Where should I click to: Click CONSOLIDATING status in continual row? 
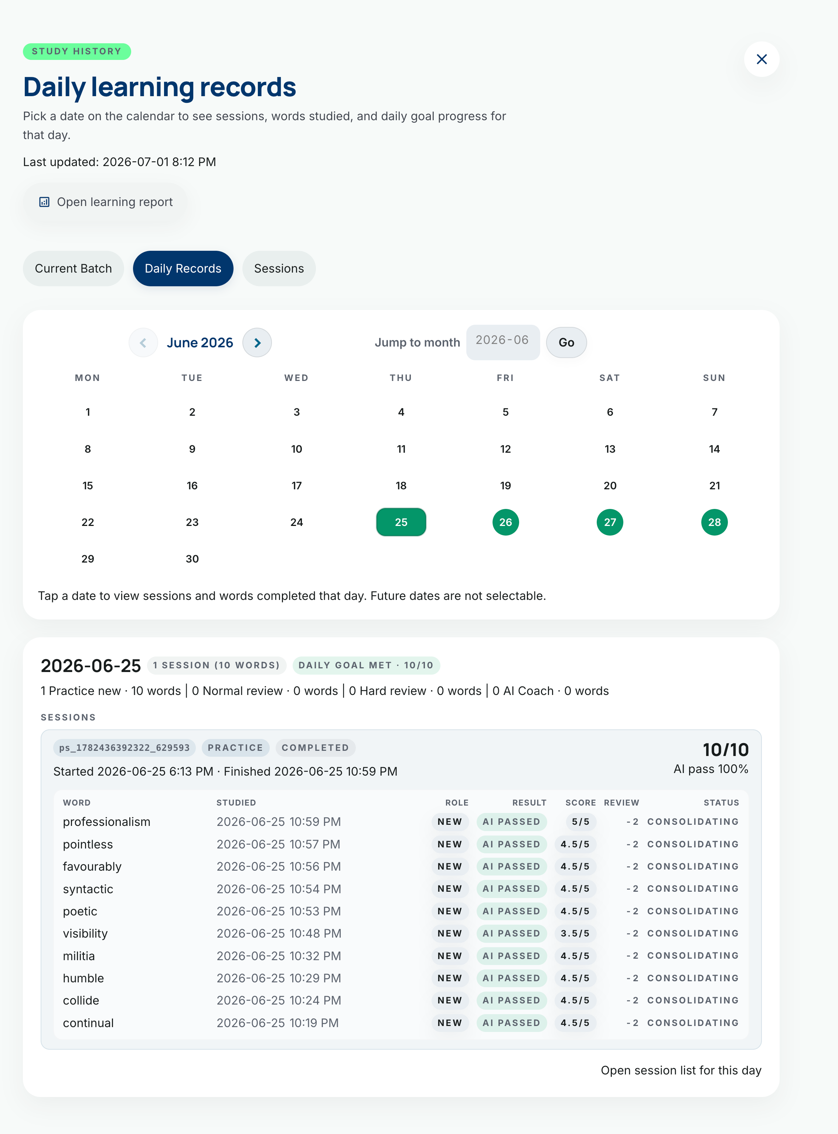692,1023
